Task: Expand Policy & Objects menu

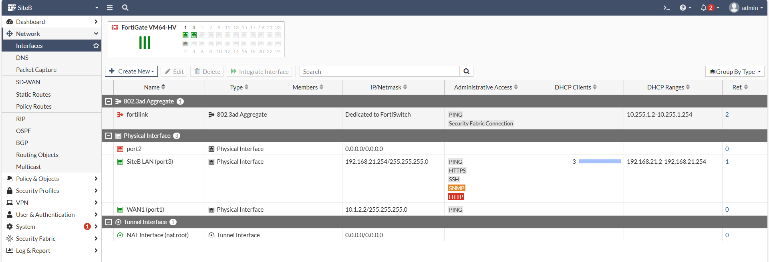Action: point(52,179)
